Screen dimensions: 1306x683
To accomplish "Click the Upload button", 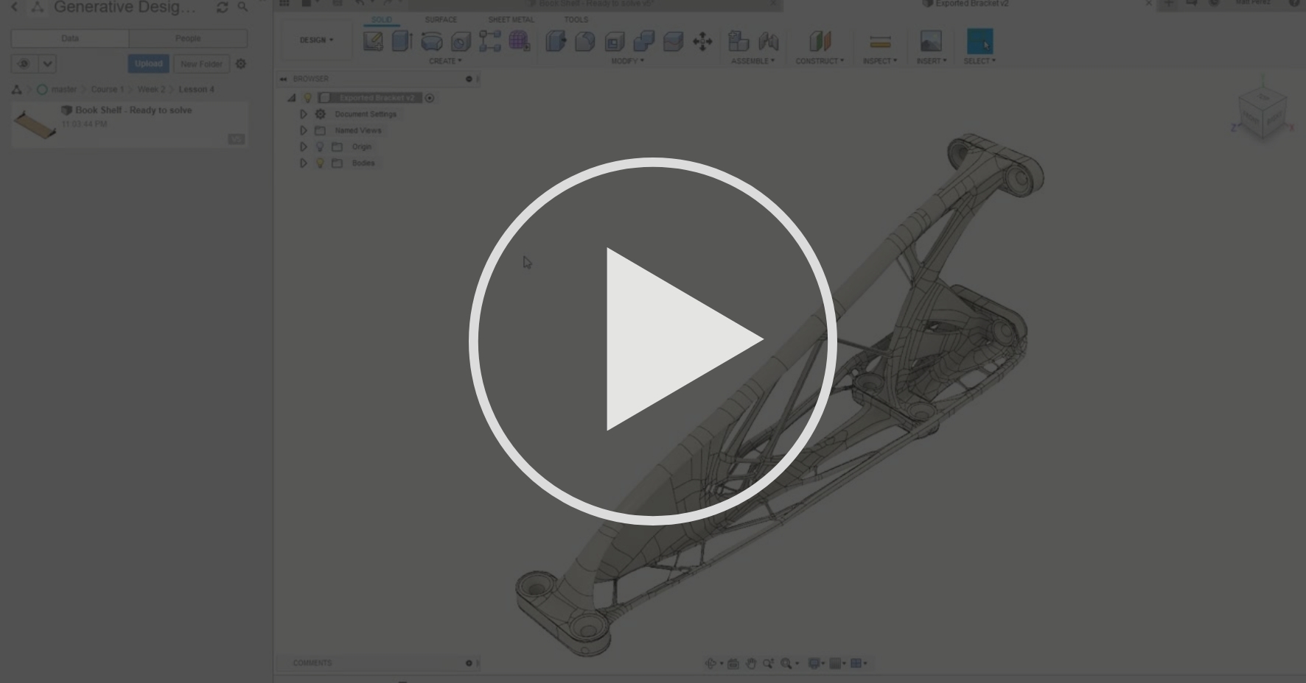I will coord(148,64).
